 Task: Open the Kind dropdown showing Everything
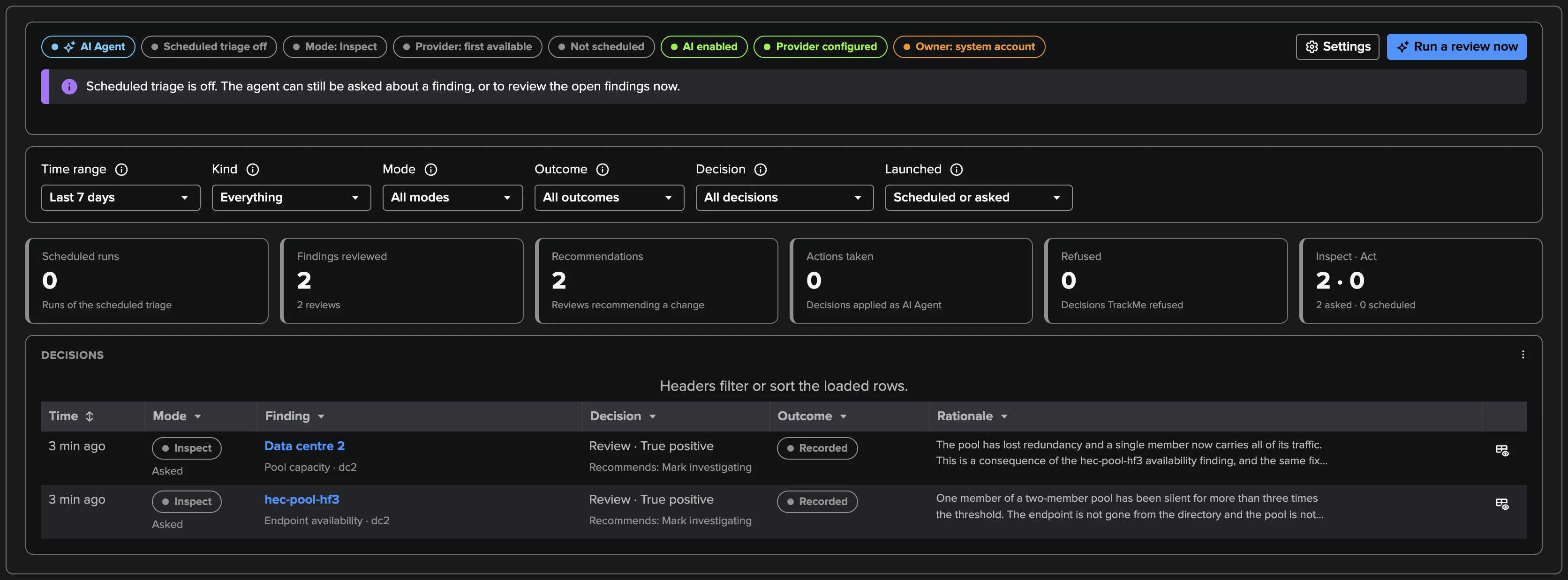(x=291, y=198)
